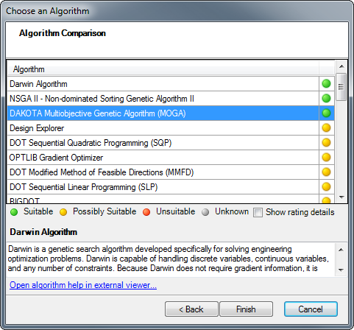Click the Darwin description text area
The image size is (354, 330).
pos(171,259)
